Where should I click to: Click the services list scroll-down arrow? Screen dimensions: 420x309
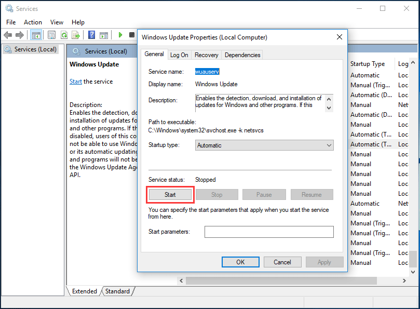413,272
